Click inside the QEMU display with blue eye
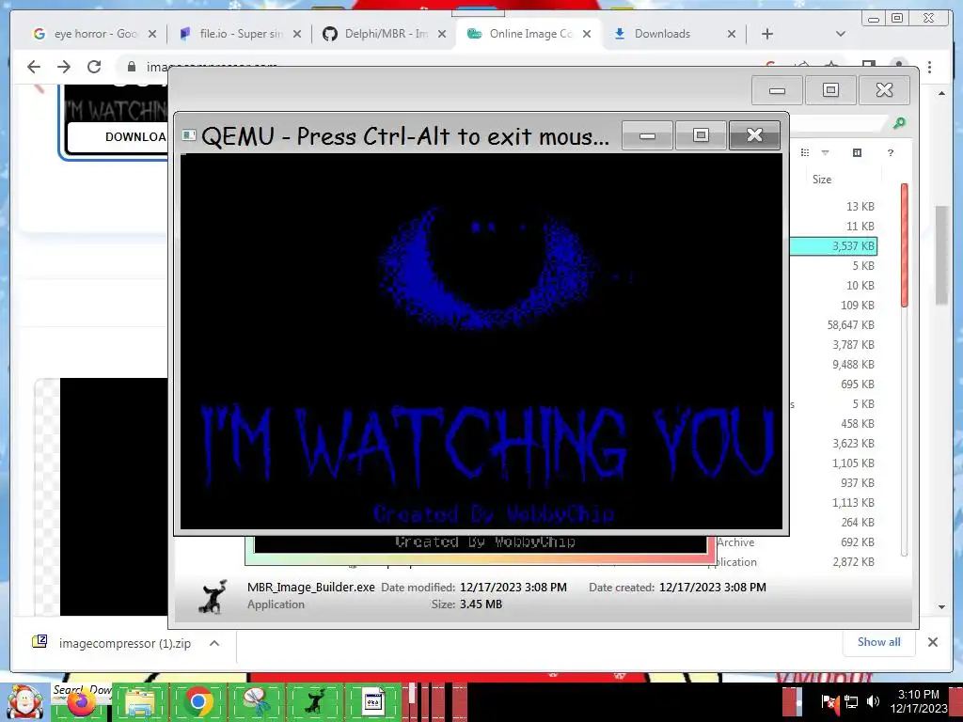This screenshot has height=722, width=963. (481, 340)
